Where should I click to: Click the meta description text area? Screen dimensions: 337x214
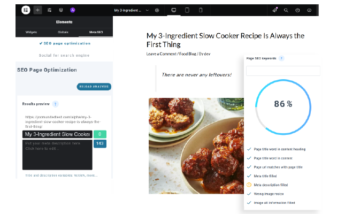coord(57,155)
